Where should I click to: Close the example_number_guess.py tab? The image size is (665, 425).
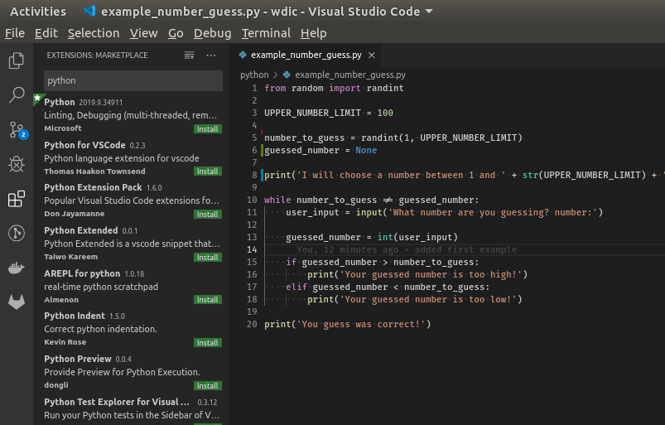tap(372, 56)
